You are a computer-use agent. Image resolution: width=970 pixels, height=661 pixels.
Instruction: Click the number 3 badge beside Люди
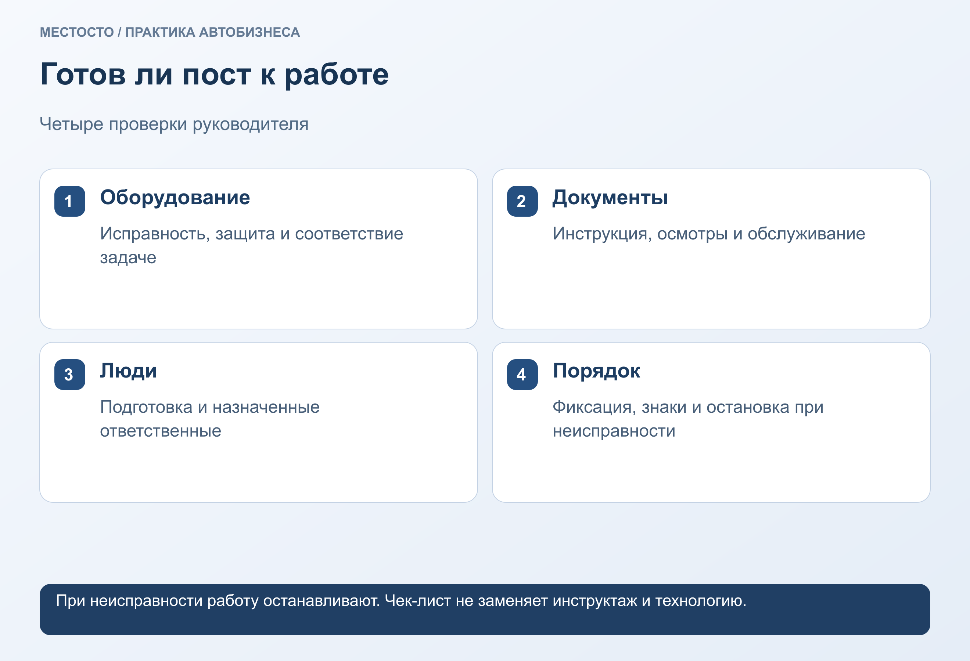pyautogui.click(x=70, y=375)
